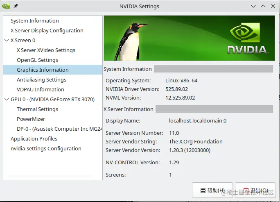Click the Screens label
Screen dimensions: 280x202
(116, 175)
